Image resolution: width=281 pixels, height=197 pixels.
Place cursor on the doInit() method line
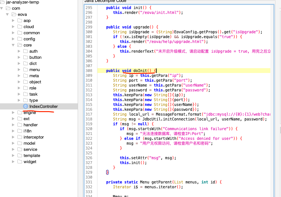tap(184, 71)
